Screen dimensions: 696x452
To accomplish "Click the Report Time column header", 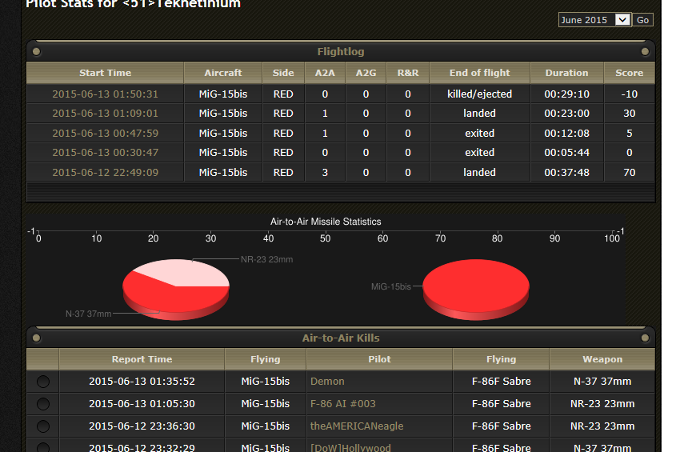I will click(x=142, y=359).
